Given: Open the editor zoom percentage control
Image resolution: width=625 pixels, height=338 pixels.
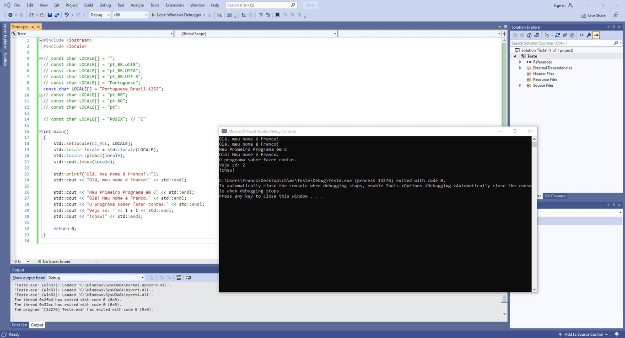Looking at the screenshot, I should point(18,261).
